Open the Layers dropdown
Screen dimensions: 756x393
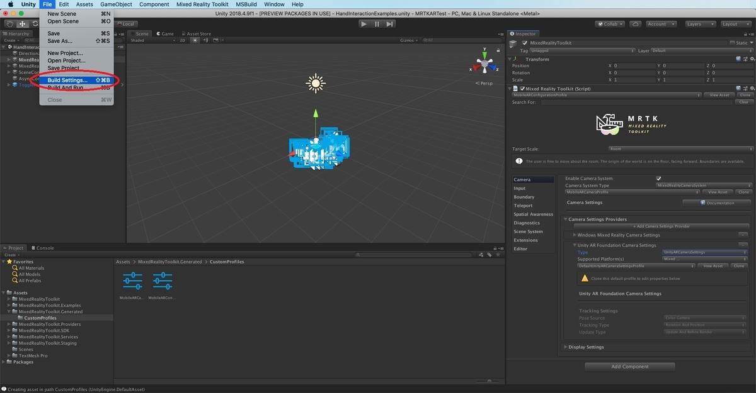click(x=701, y=24)
